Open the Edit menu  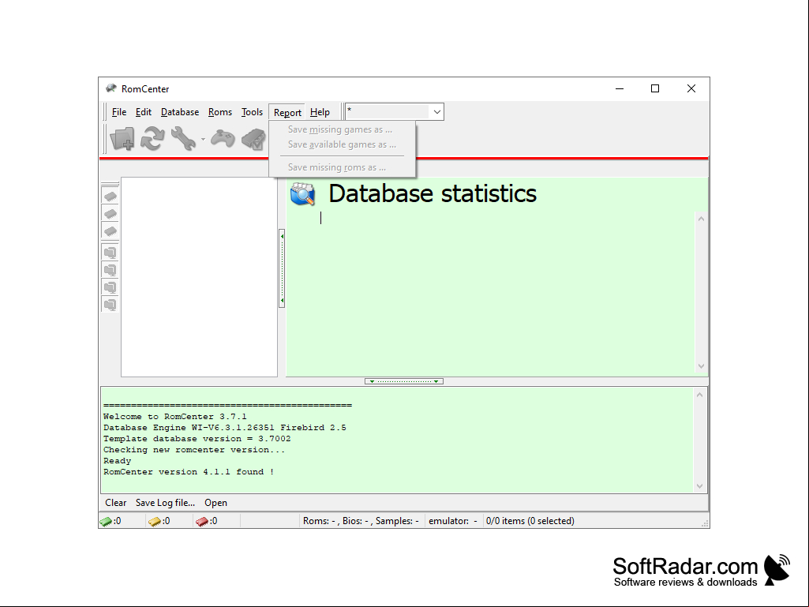pos(144,112)
